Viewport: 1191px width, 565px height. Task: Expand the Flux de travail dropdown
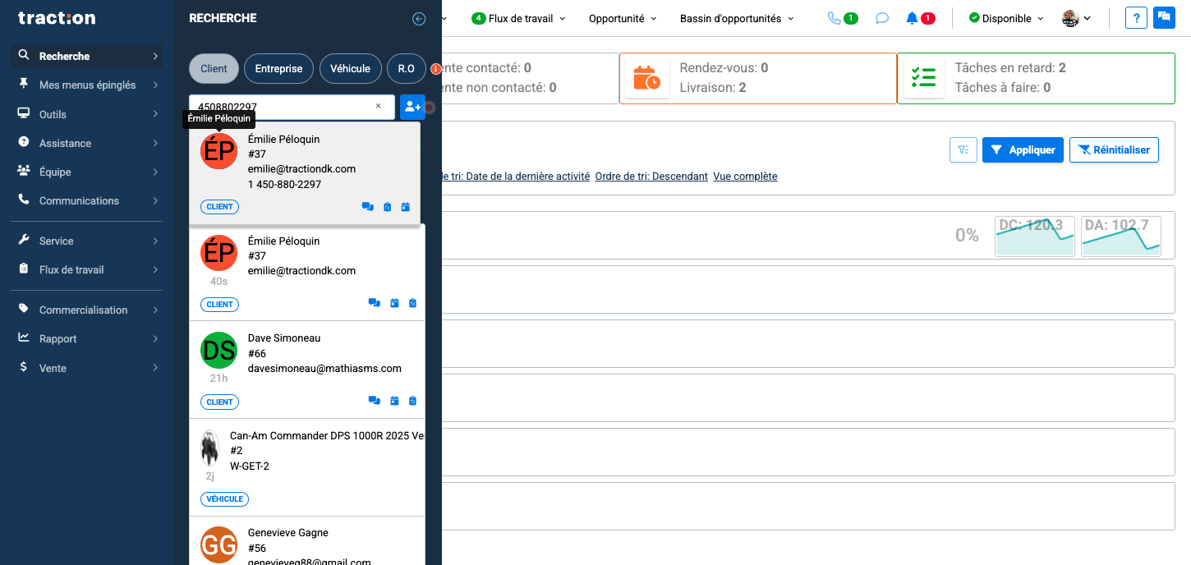tap(518, 17)
